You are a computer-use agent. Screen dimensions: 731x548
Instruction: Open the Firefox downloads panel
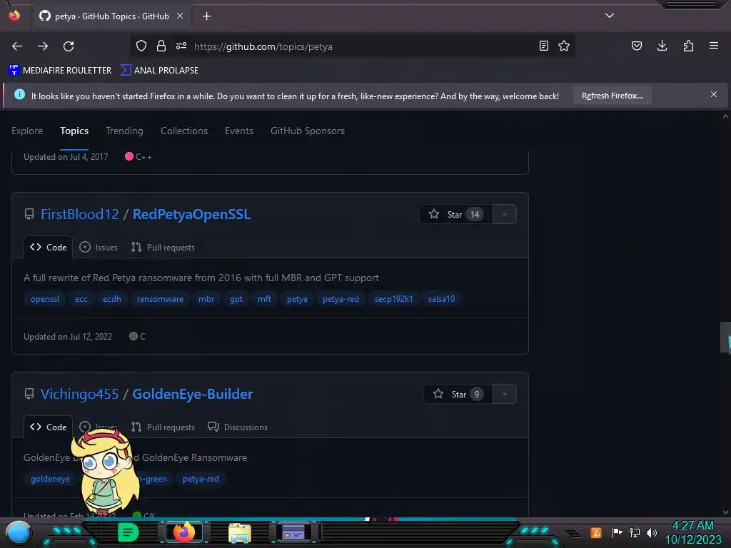coord(662,46)
